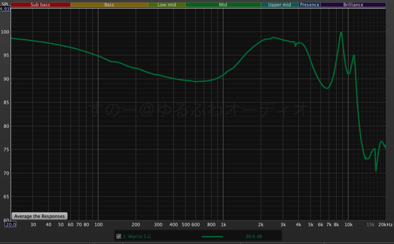394x244 pixels.
Task: Click the 2k frequency axis label
Action: [x=261, y=225]
